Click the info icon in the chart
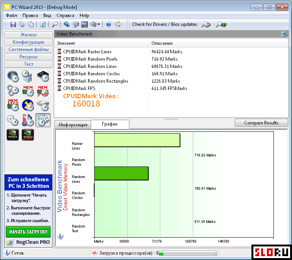This screenshot has height=260, width=292. point(60,236)
